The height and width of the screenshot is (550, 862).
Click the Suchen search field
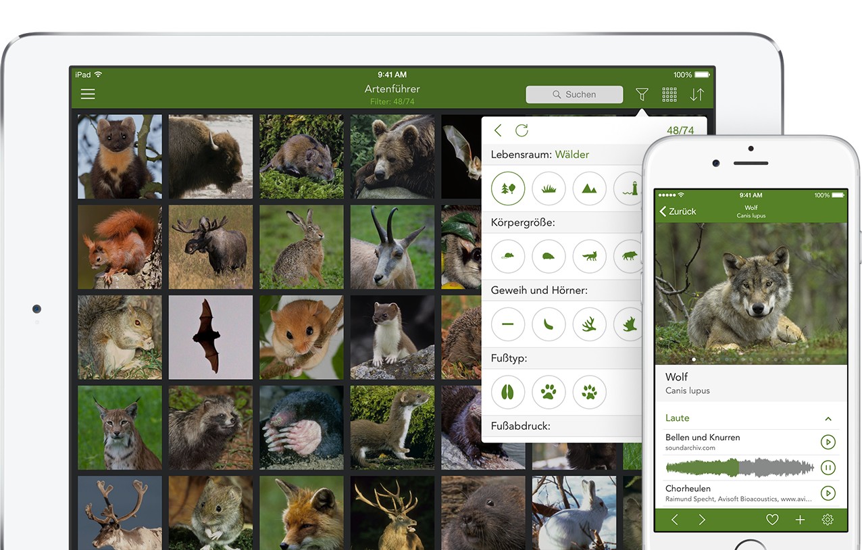(574, 95)
